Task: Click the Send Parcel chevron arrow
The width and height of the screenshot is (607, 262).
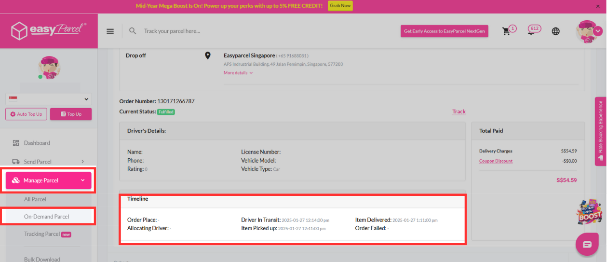Action: pyautogui.click(x=82, y=162)
